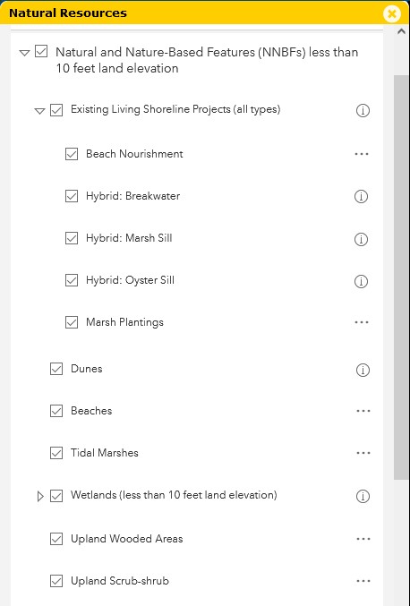Collapse Existing Living Shoreline Projects group
The height and width of the screenshot is (606, 410).
point(39,111)
